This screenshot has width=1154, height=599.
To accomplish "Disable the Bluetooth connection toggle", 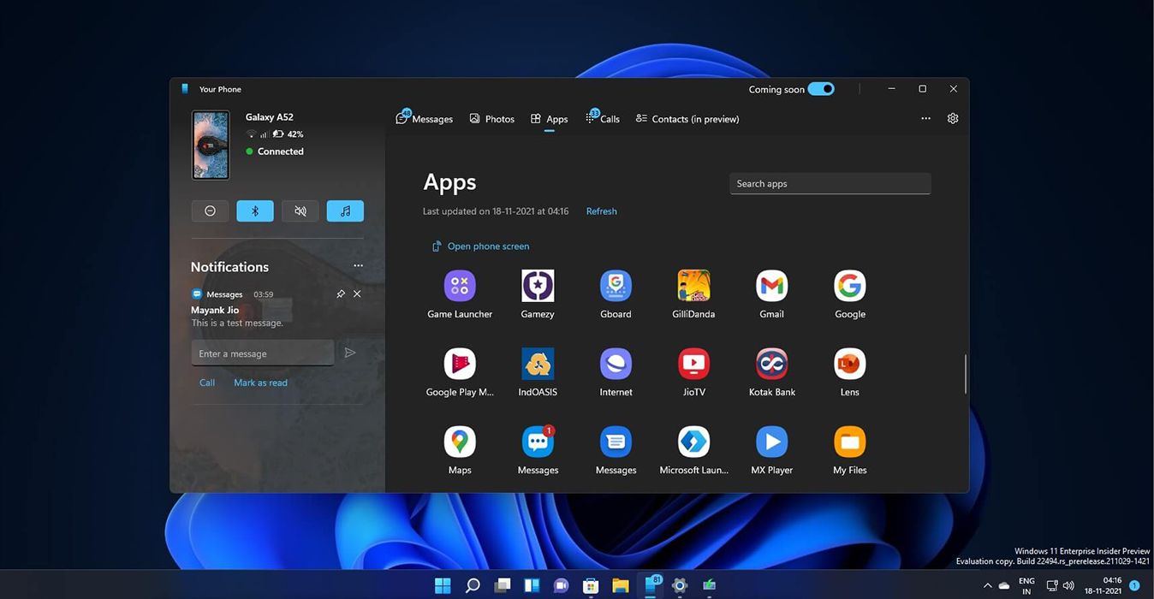I will pyautogui.click(x=254, y=210).
